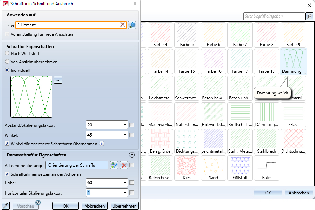Click the pipette icon next to Vorschau

(5, 206)
